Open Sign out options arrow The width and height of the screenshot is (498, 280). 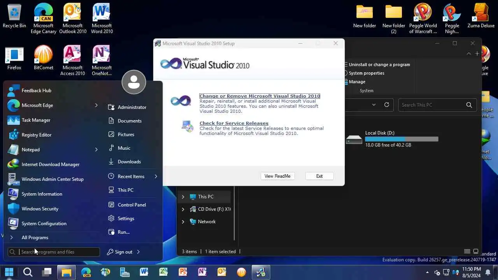pyautogui.click(x=138, y=252)
